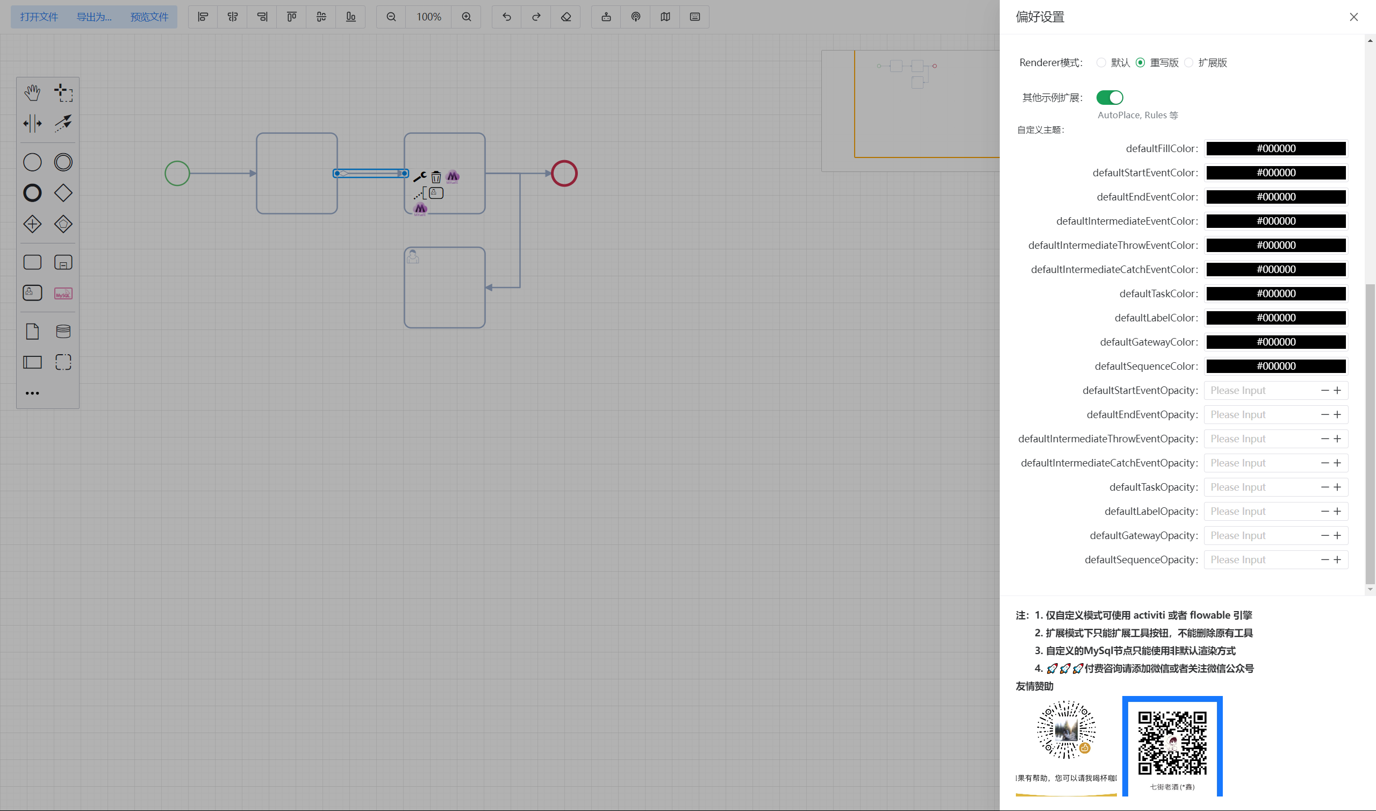The height and width of the screenshot is (811, 1376).
Task: Click the trash delete icon near task
Action: click(435, 177)
